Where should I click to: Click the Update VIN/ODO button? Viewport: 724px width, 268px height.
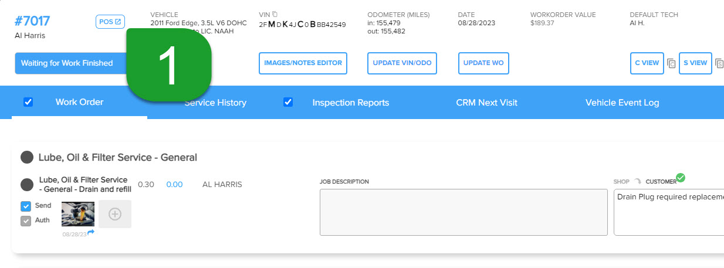[402, 63]
